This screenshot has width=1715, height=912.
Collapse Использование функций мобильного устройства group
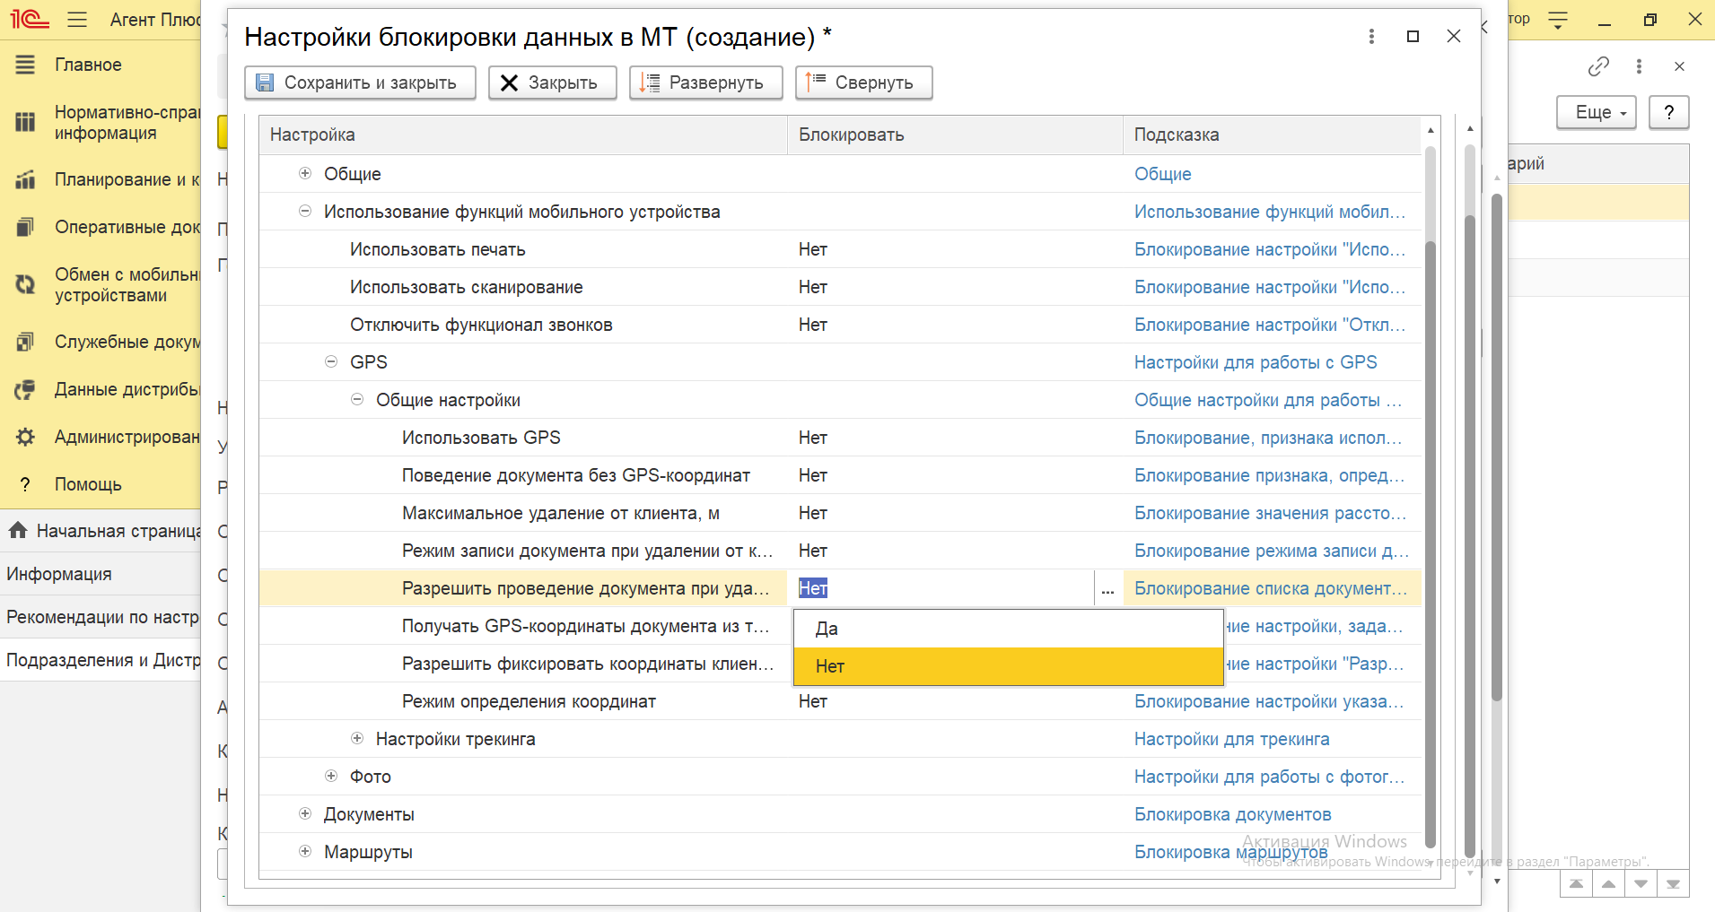point(305,211)
